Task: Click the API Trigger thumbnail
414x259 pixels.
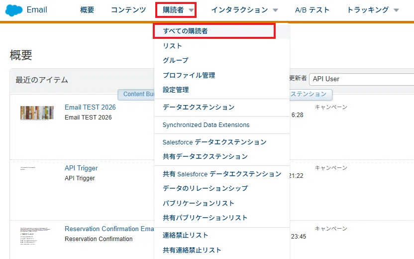Action: pos(28,168)
